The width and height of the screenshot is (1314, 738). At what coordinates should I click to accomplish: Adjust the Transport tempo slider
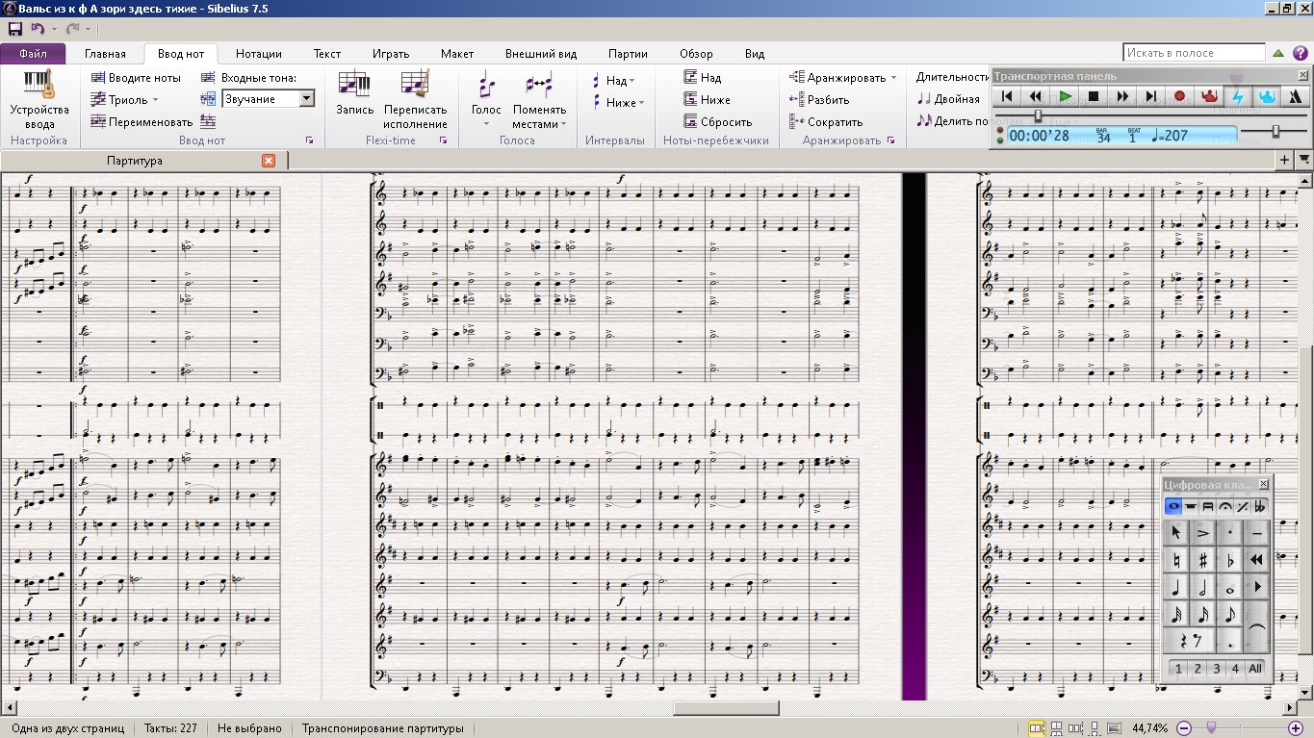click(x=1275, y=131)
